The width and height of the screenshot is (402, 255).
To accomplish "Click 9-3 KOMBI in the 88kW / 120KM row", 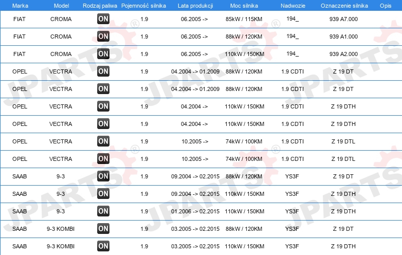I will point(61,229).
